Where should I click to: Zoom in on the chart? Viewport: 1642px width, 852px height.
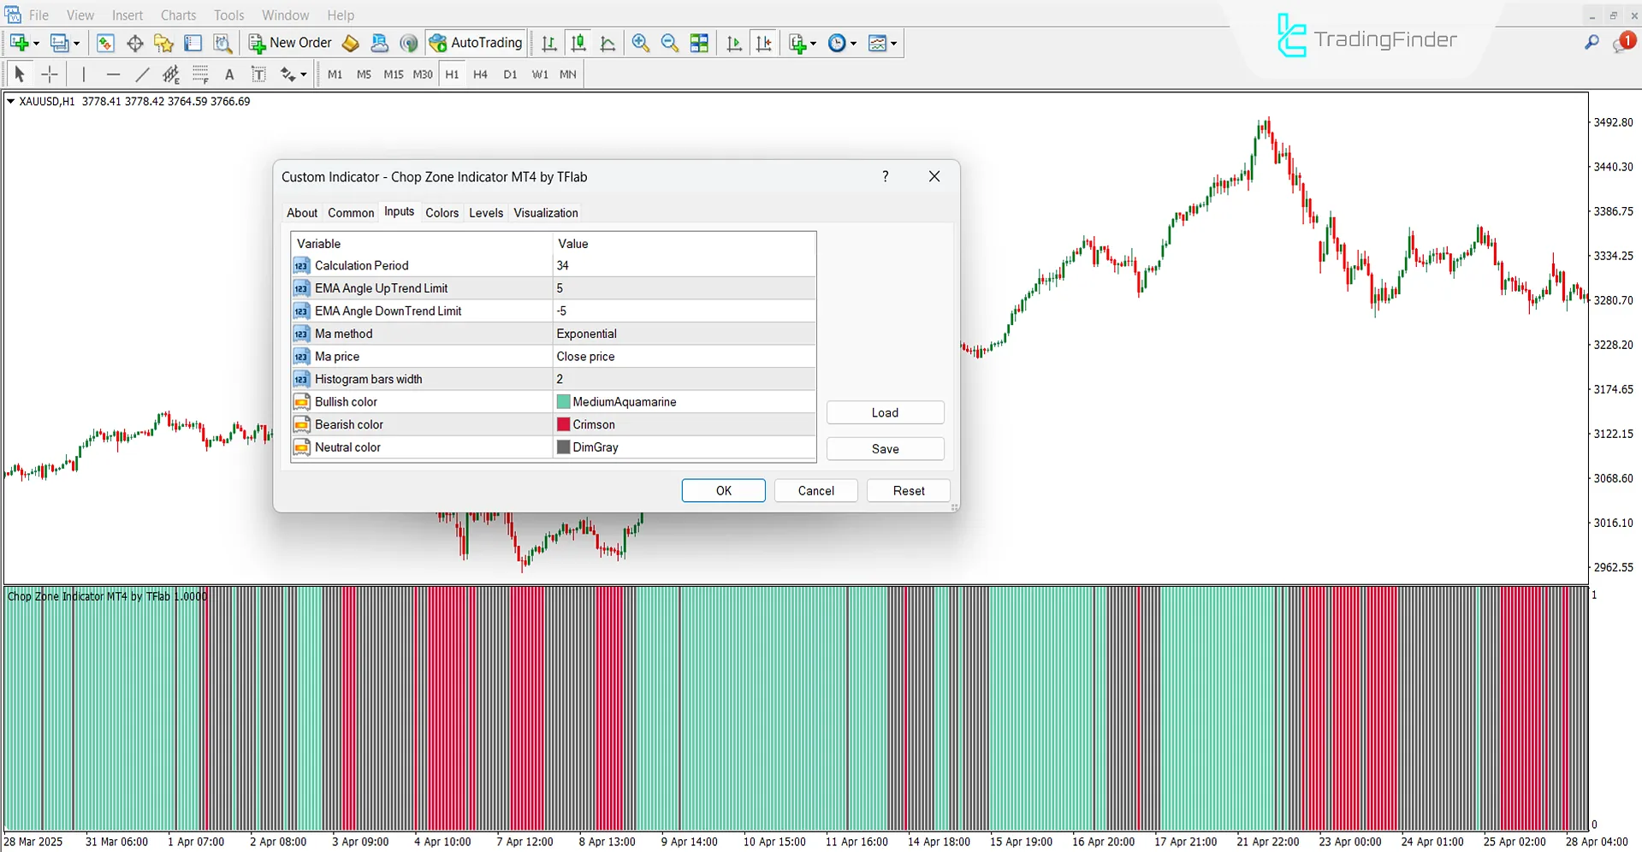pos(640,43)
